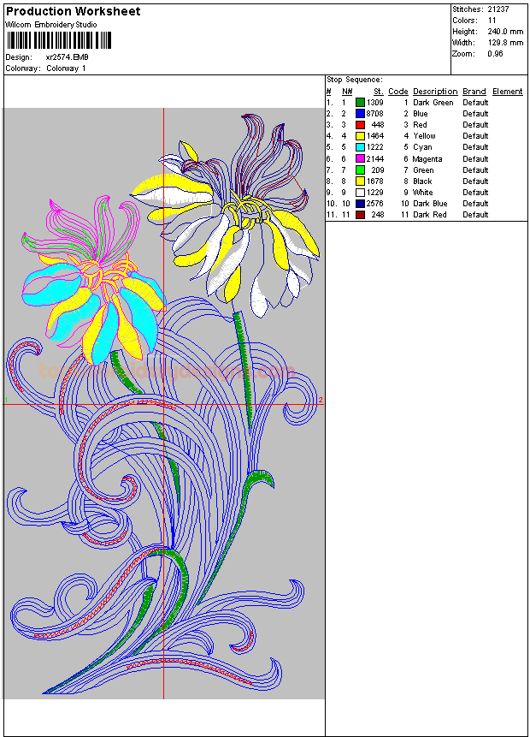The width and height of the screenshot is (530, 737).
Task: Select the Element column header
Action: 507,92
